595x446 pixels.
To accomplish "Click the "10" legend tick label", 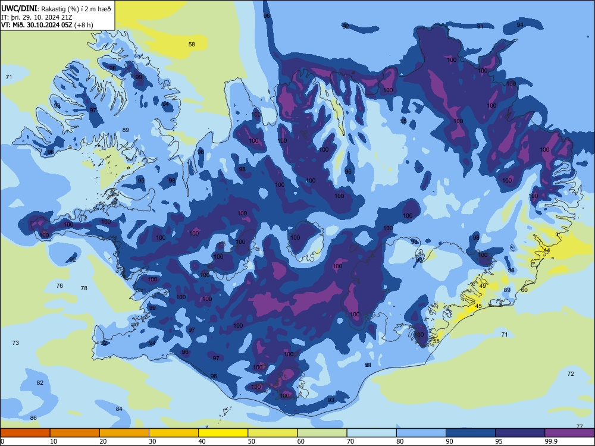I will click(54, 441).
